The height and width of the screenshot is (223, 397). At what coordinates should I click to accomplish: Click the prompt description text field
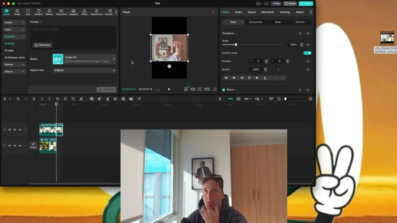74,33
